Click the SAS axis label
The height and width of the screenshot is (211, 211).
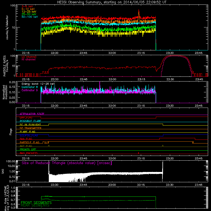click(x=3, y=171)
